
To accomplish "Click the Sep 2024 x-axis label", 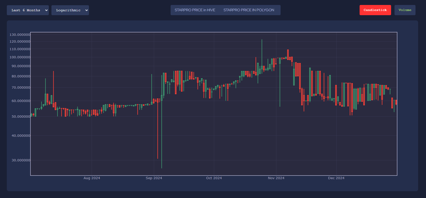I will [x=154, y=178].
